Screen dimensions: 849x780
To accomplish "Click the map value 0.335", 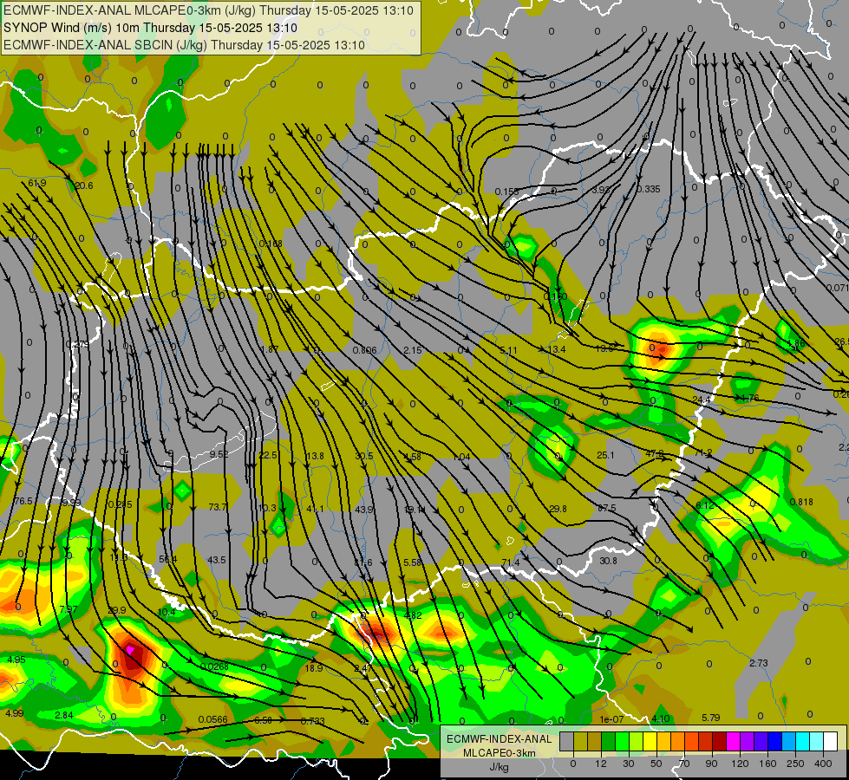I will click(648, 189).
